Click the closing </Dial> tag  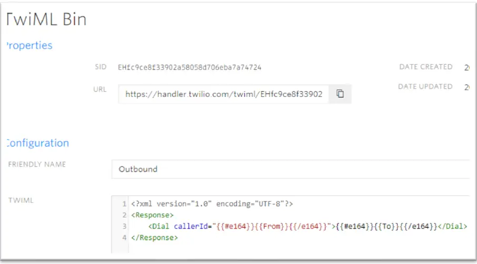[x=452, y=226]
